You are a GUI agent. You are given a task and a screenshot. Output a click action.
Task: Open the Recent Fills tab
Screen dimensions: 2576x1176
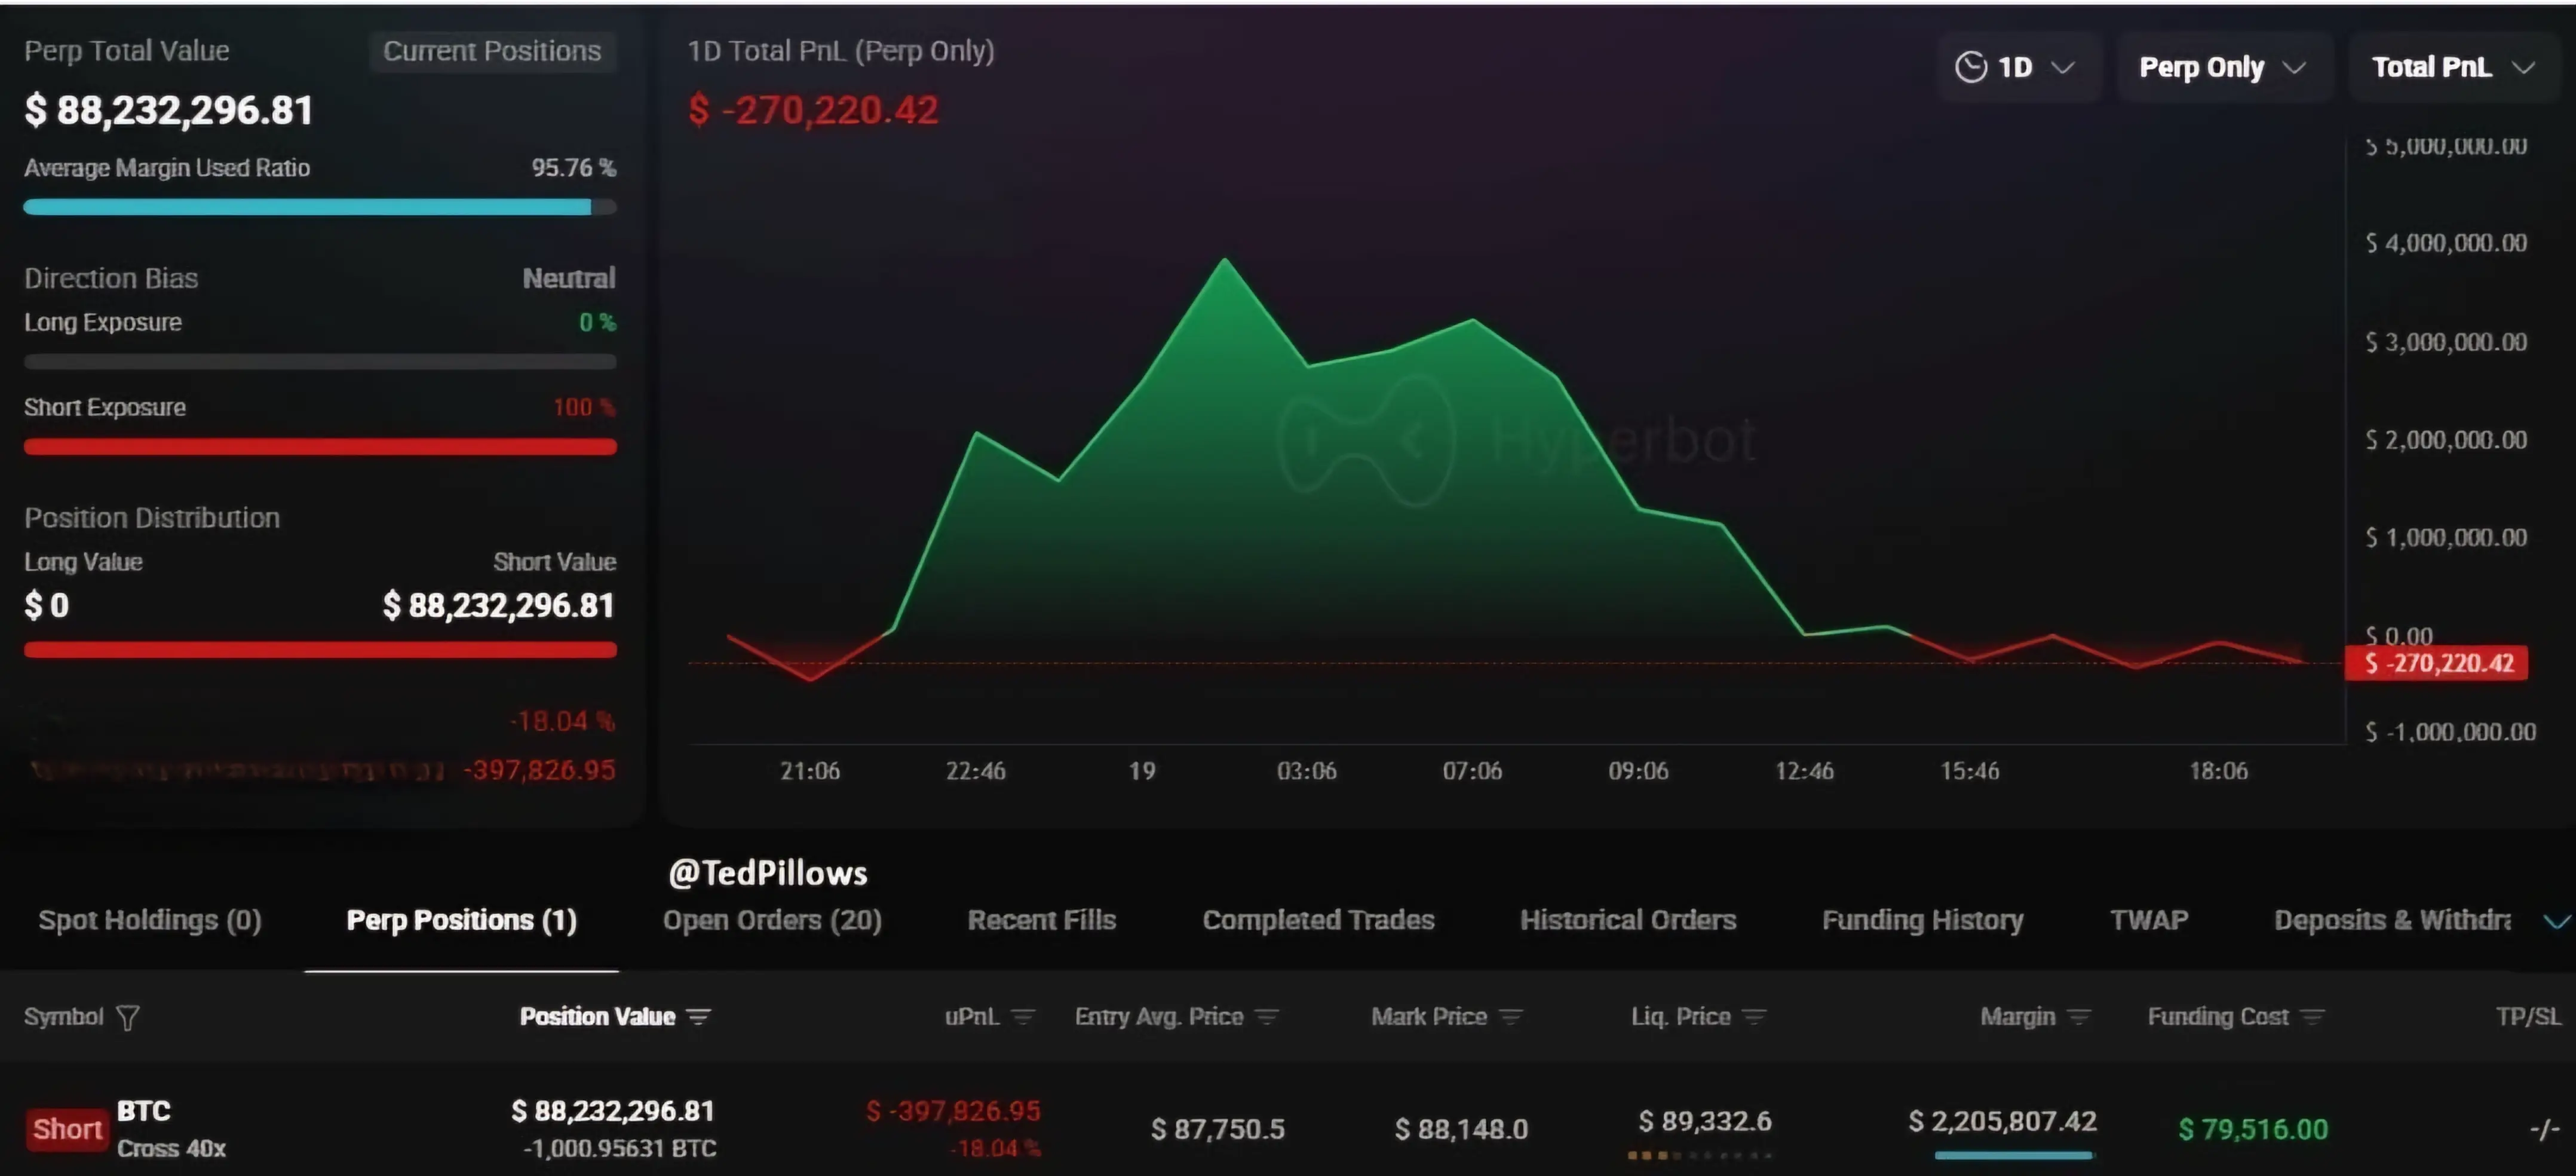(1041, 920)
